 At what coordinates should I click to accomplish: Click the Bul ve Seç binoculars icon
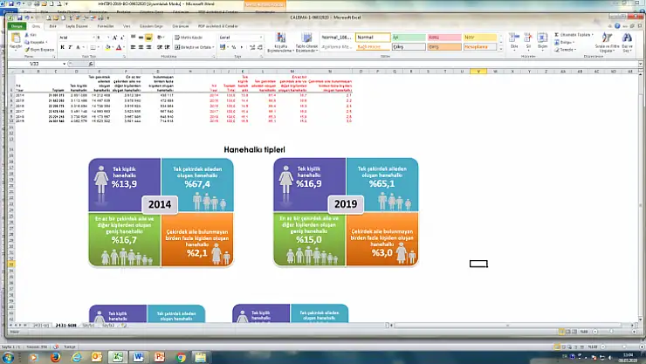click(626, 40)
